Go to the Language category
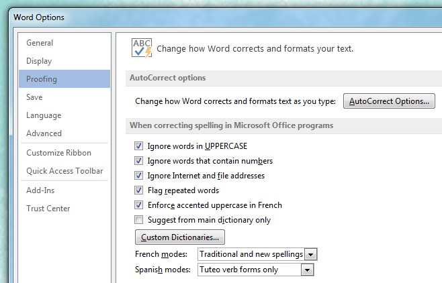Viewport: 442px width, 283px height. 64,115
